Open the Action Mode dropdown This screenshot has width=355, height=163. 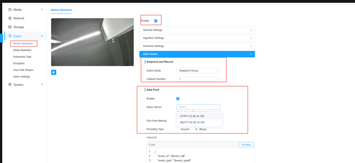coord(198,71)
